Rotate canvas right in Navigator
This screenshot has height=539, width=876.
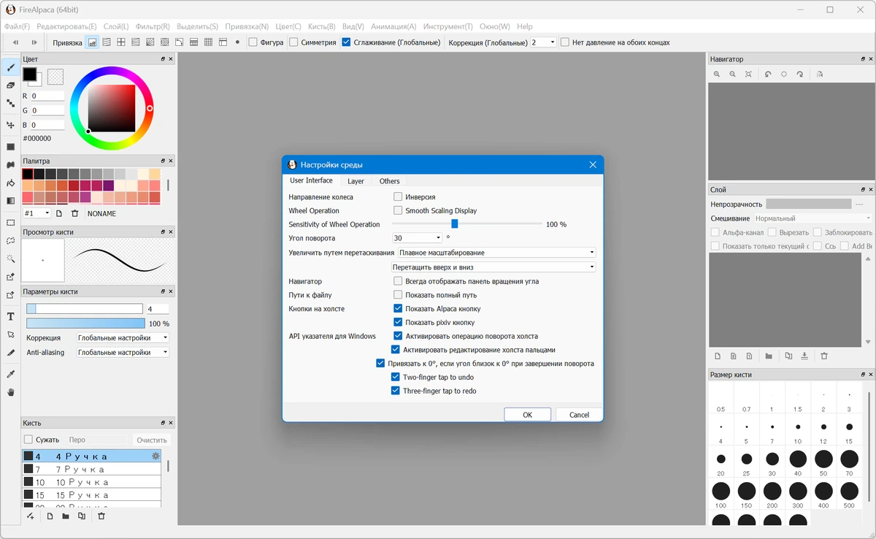point(800,74)
